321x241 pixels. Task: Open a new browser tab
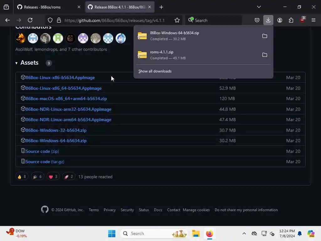coord(161,7)
